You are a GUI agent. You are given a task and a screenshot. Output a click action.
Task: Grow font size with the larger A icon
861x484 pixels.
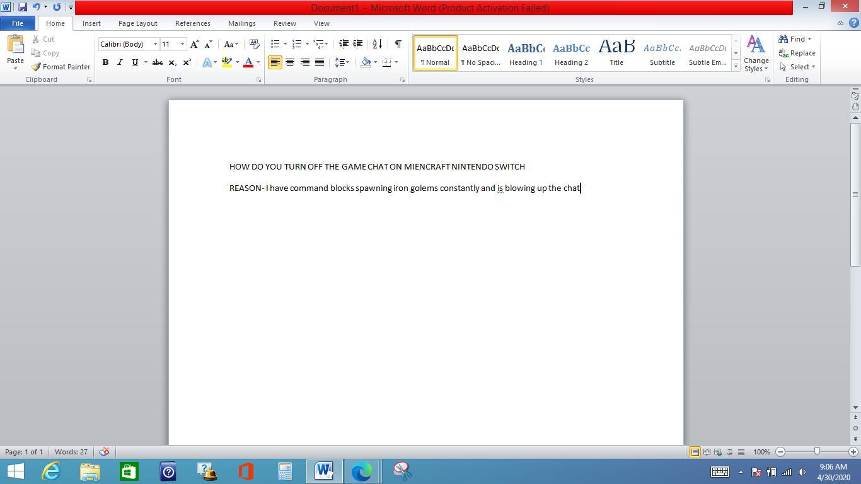tap(194, 44)
